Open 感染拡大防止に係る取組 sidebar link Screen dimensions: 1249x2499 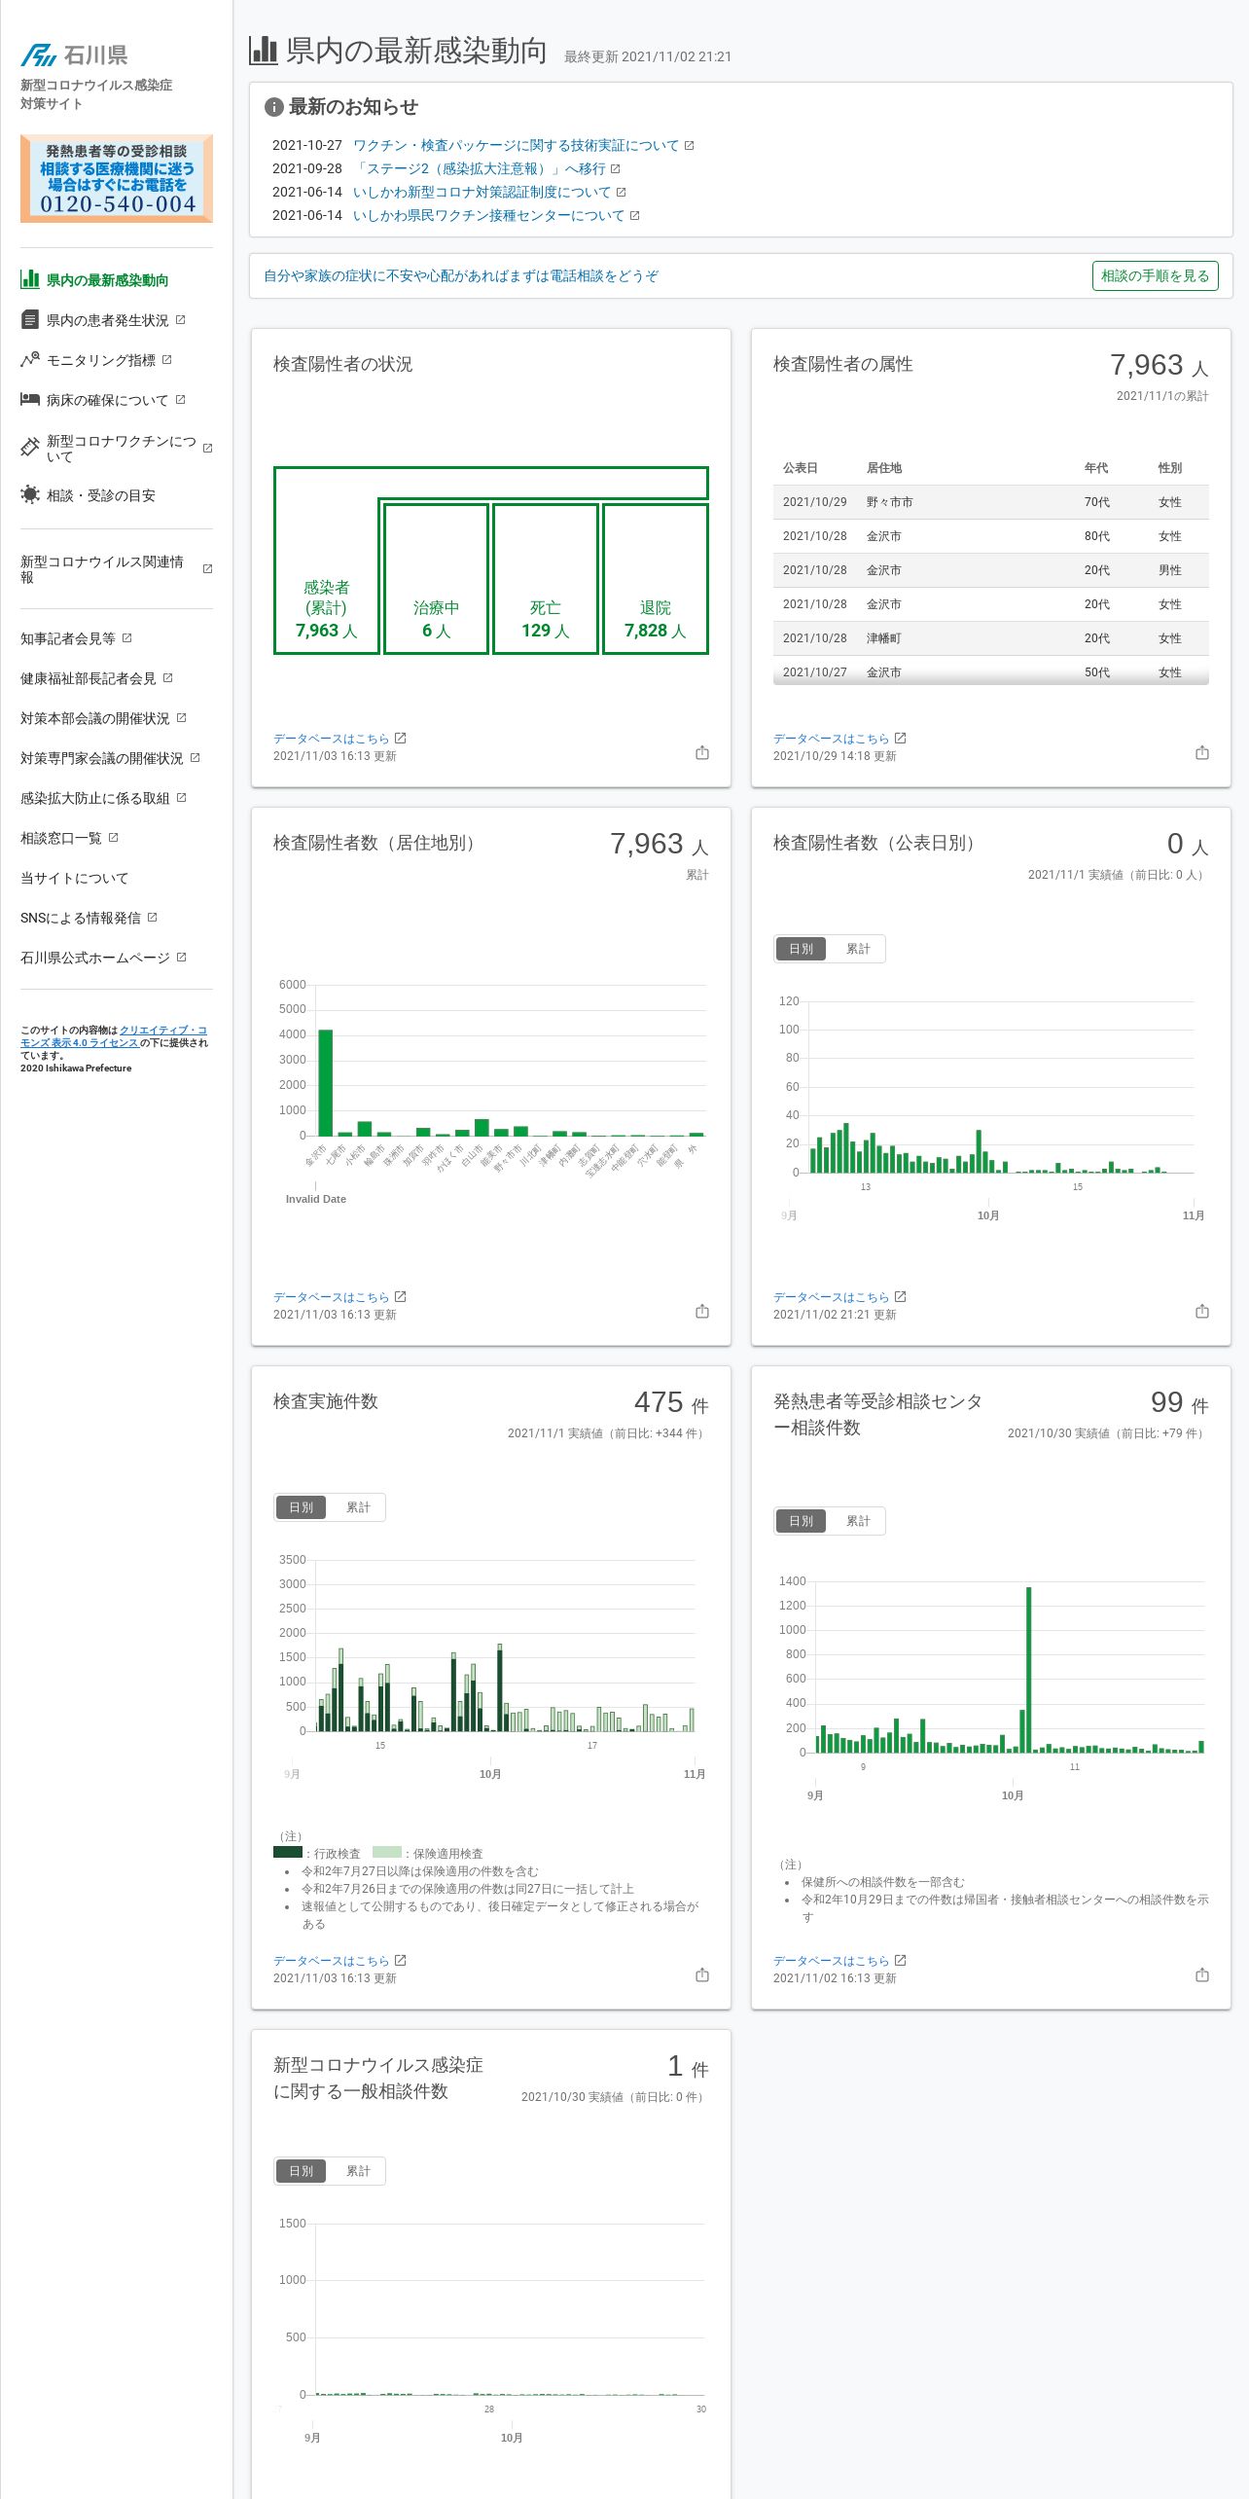(x=103, y=798)
